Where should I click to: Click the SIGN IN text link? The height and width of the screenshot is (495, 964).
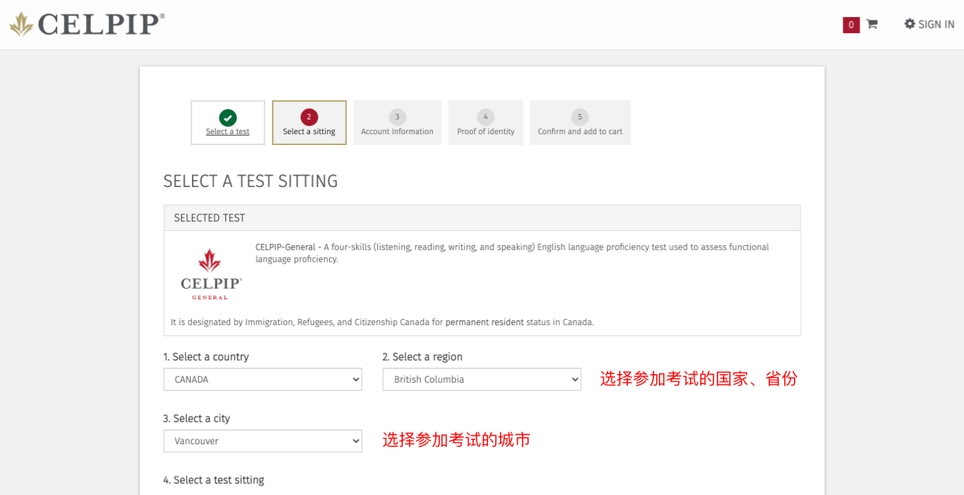point(936,25)
